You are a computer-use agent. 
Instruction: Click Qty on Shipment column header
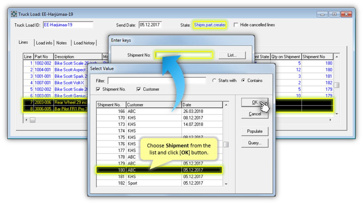coord(286,56)
